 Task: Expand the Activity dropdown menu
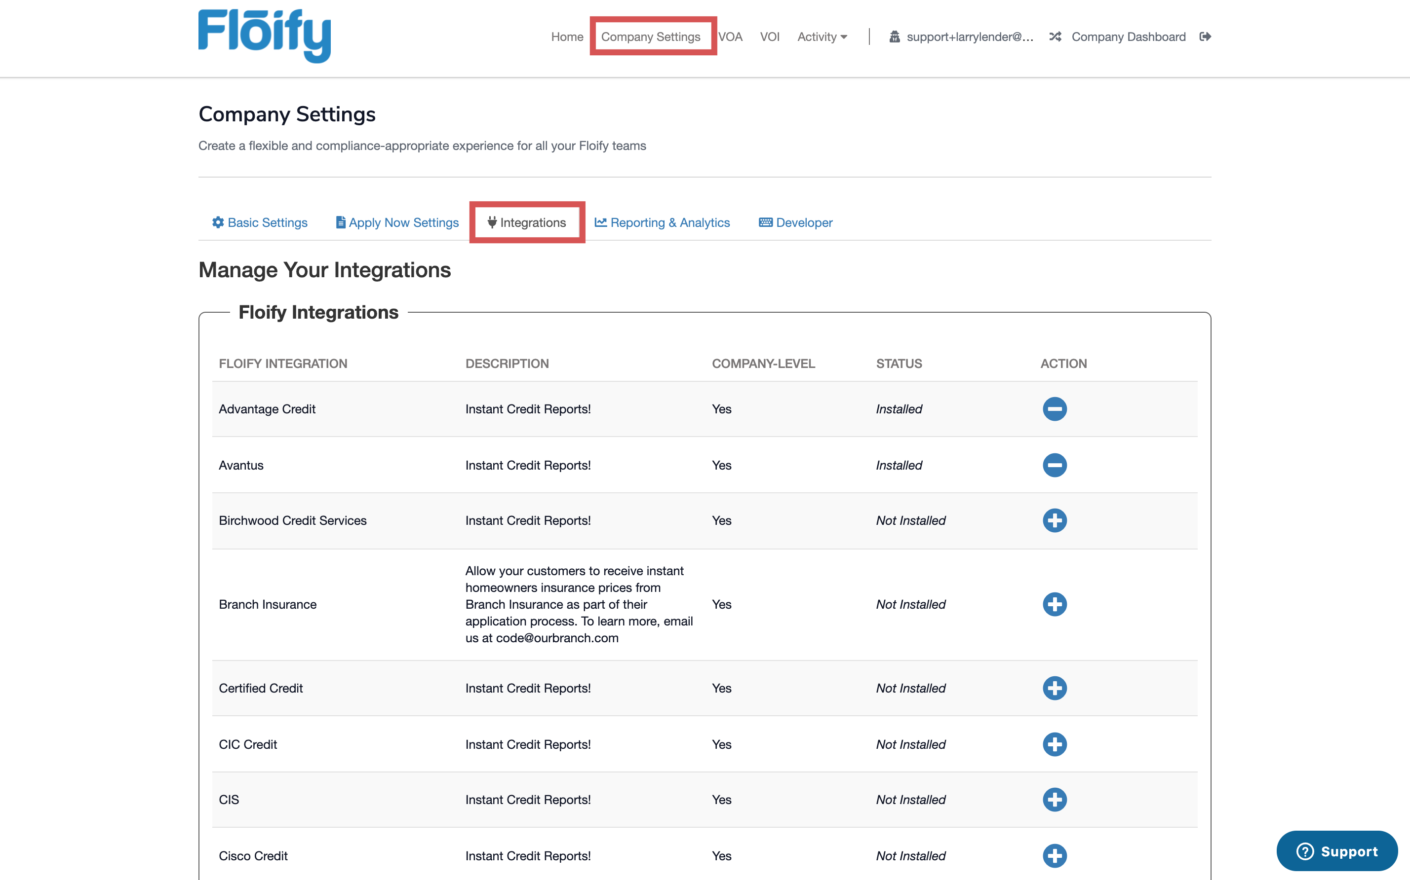click(822, 37)
